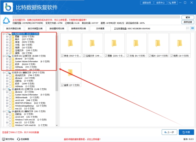This screenshot has height=142, width=196.
Task: Click the recycle scanning status icon
Action: (x=6, y=20)
